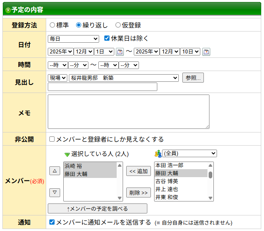Click the << 追加 button

pyautogui.click(x=138, y=171)
